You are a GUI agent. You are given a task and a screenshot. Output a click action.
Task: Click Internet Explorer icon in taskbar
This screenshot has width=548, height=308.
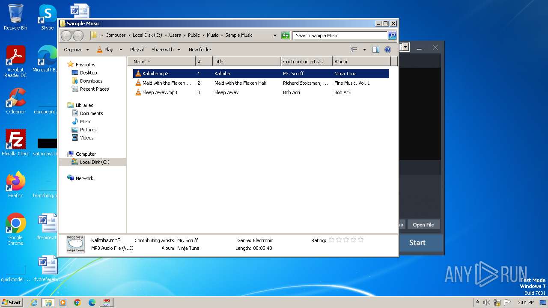(34, 302)
